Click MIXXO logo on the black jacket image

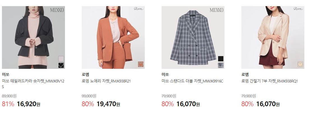click(57, 10)
